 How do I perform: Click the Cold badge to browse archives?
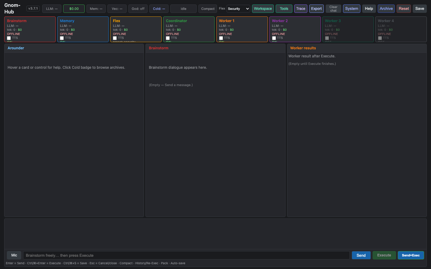coord(159,9)
